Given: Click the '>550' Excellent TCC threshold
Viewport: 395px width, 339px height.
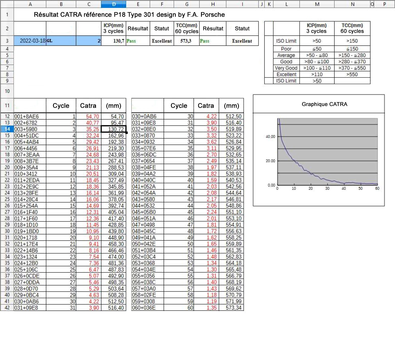Looking at the screenshot, I should (352, 74).
